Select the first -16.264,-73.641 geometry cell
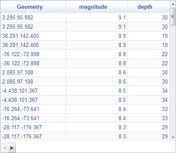The width and height of the screenshot is (176, 153). coord(33,109)
